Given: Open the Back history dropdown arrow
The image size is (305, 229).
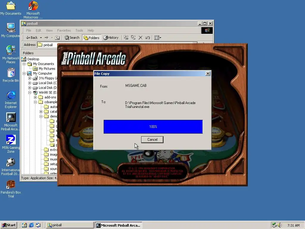Looking at the screenshot, I should tap(41, 38).
